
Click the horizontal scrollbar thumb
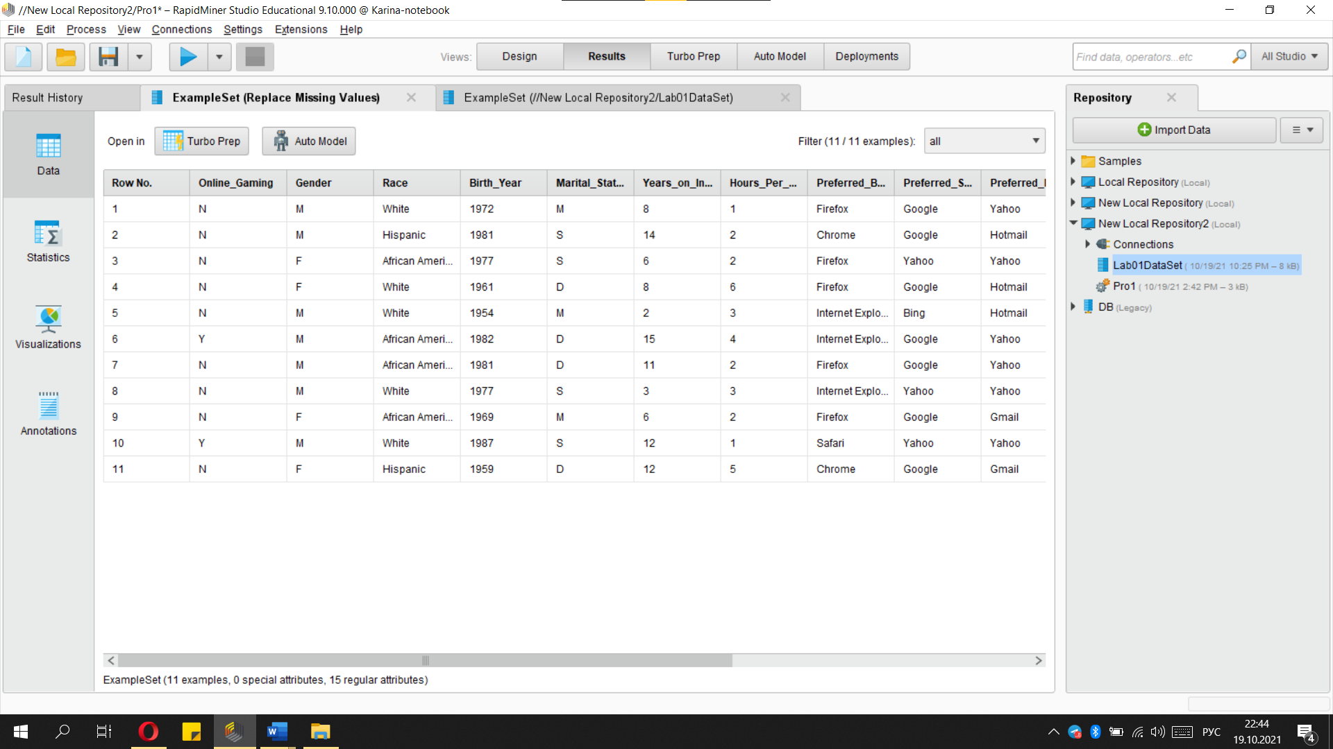(x=425, y=660)
